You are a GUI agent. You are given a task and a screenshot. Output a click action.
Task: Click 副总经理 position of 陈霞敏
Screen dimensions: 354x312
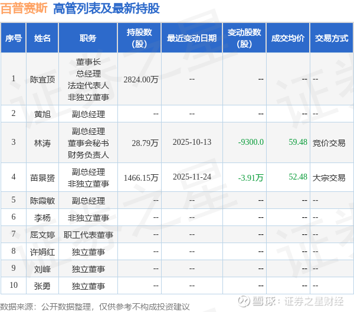point(88,201)
